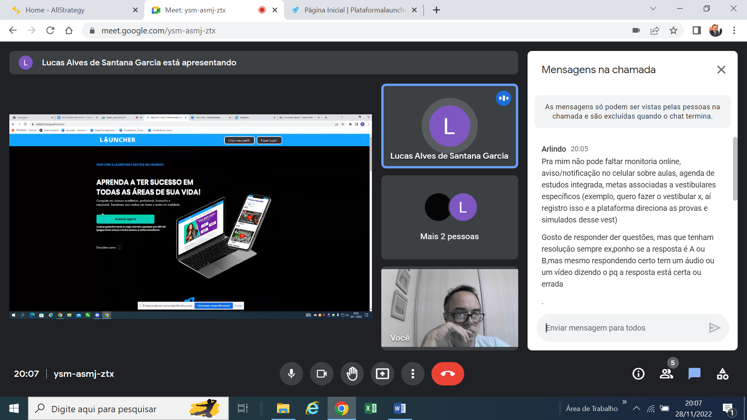Mute the microphone in Meet
Screen dimensions: 747x420
click(x=291, y=374)
